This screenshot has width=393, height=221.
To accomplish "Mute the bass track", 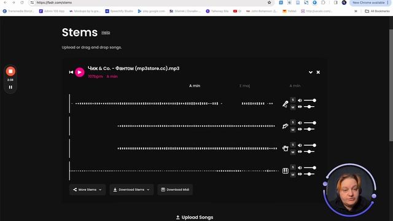I will 293,130.
